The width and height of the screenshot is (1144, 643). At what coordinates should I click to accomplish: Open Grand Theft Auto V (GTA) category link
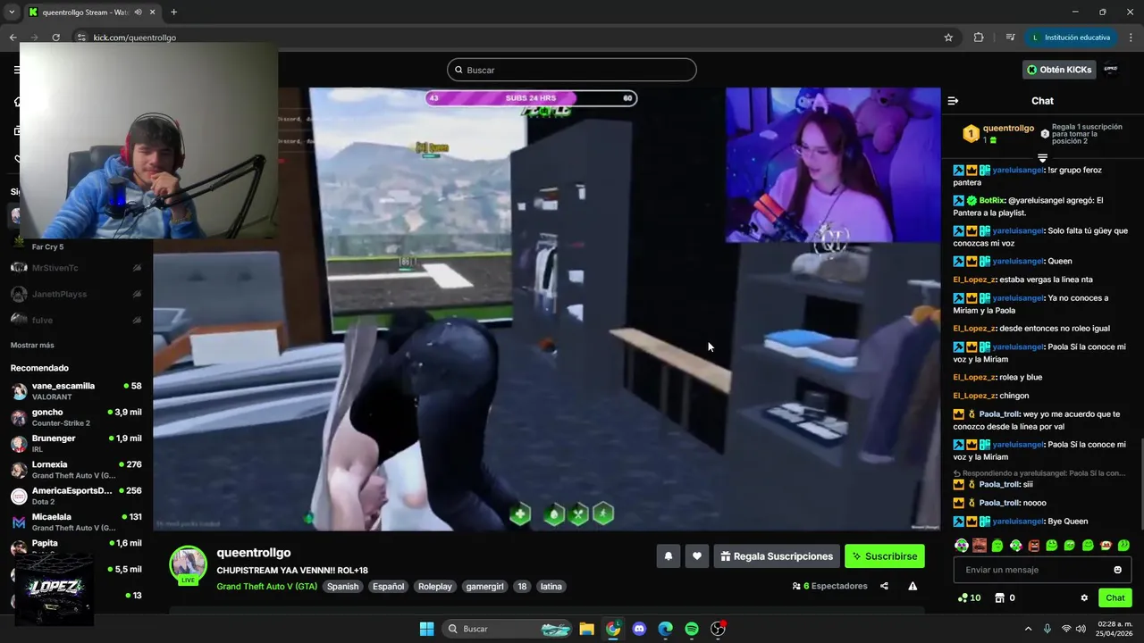(x=266, y=587)
